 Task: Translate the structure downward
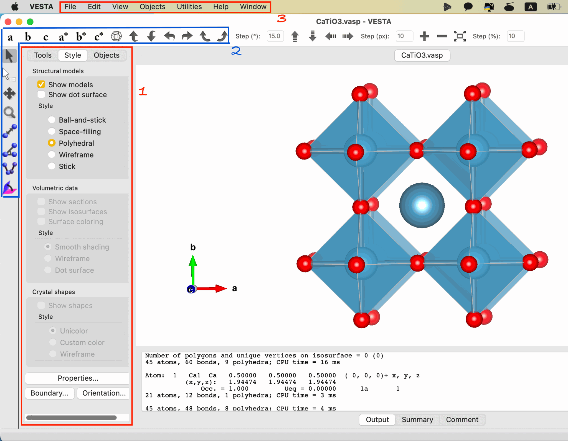point(313,36)
